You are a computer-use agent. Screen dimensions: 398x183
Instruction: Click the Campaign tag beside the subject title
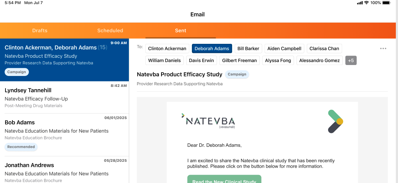[237, 74]
